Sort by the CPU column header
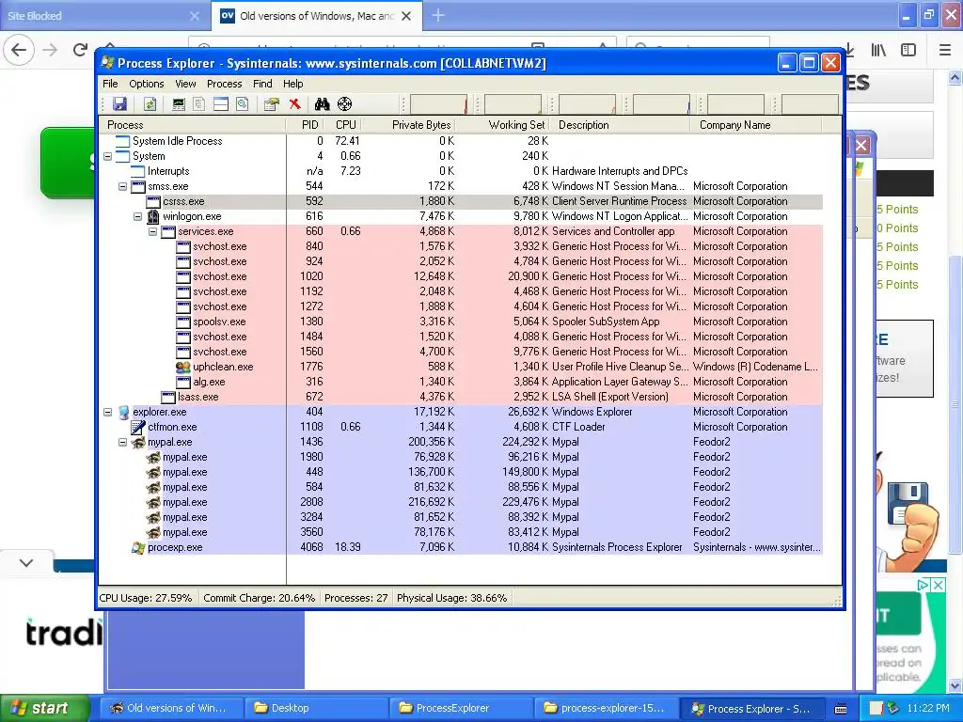This screenshot has height=722, width=963. click(346, 125)
